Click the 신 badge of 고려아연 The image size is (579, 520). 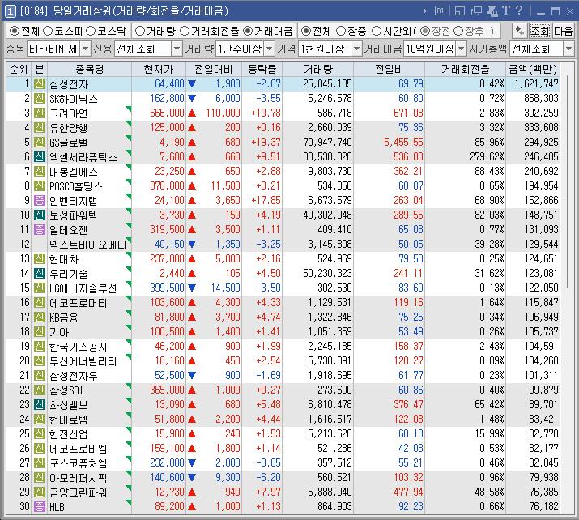click(x=40, y=113)
